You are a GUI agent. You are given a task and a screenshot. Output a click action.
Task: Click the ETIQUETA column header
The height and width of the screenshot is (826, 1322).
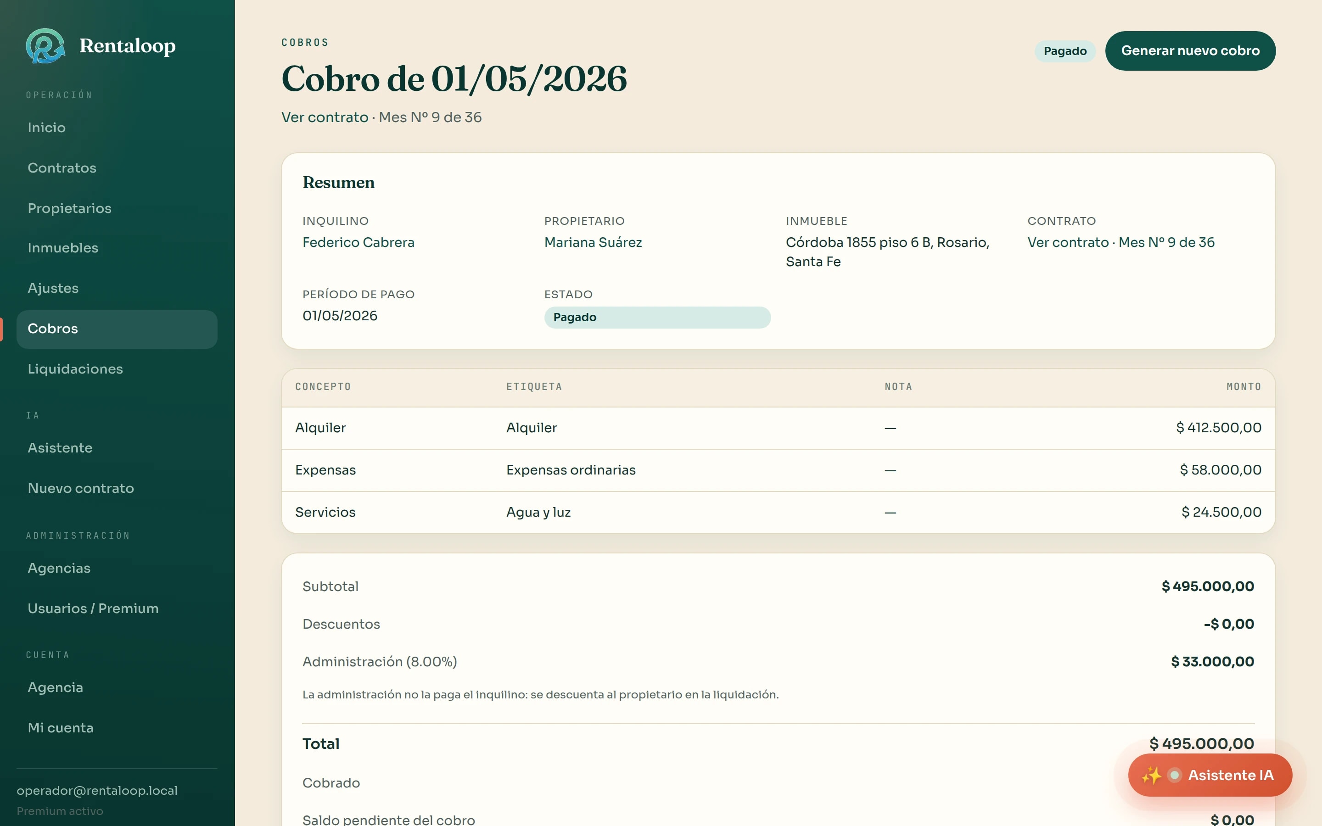pos(534,387)
